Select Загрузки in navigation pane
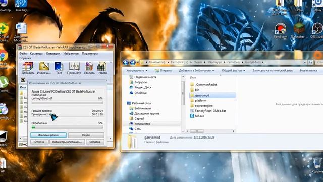This screenshot has height=182, width=323. 138,82
